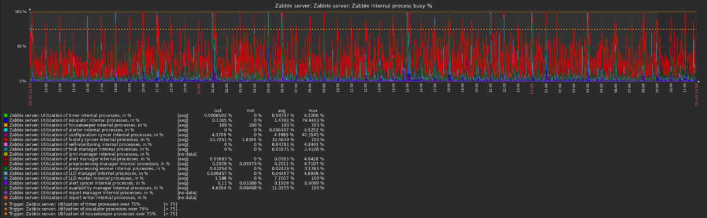Click the pink self-monitoring legend swatch

[5, 144]
